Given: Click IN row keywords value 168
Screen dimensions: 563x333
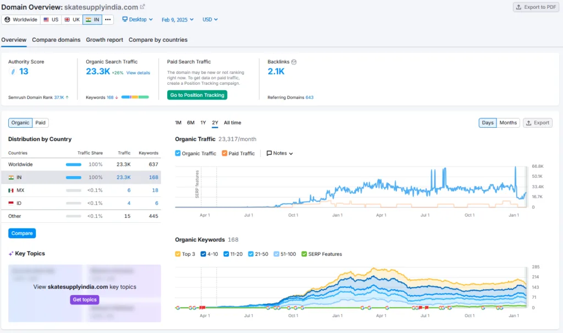Looking at the screenshot, I should pos(154,177).
